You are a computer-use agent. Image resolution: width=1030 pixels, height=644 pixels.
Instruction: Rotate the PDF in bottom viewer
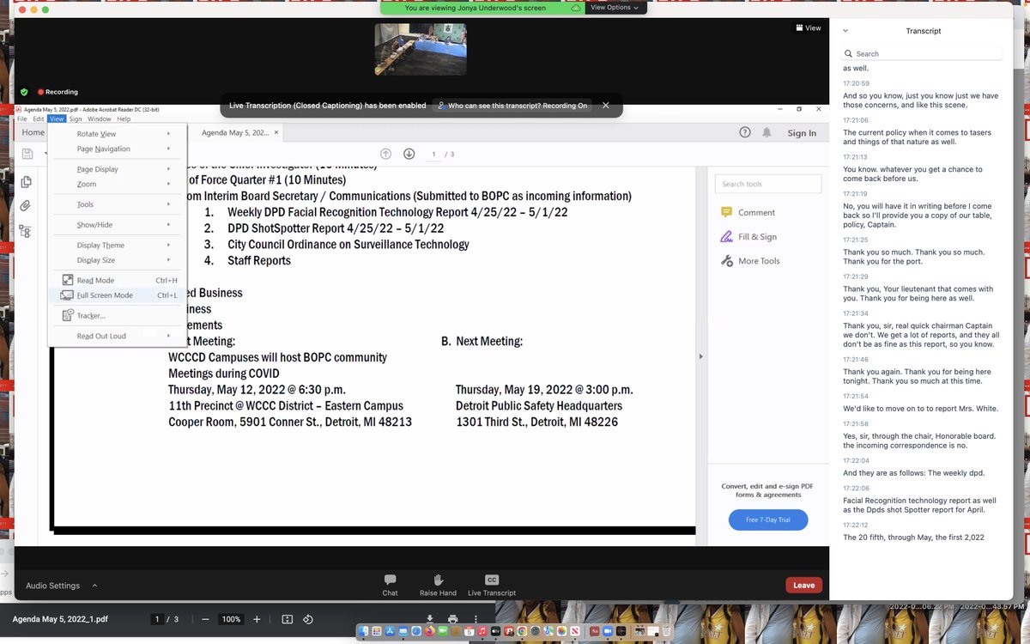308,619
